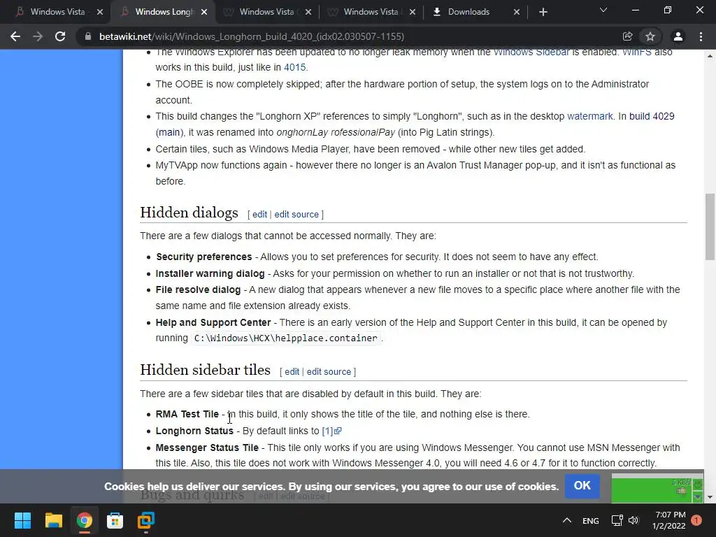
Task: Click the Hidden dialogs heading
Action: [x=189, y=213]
